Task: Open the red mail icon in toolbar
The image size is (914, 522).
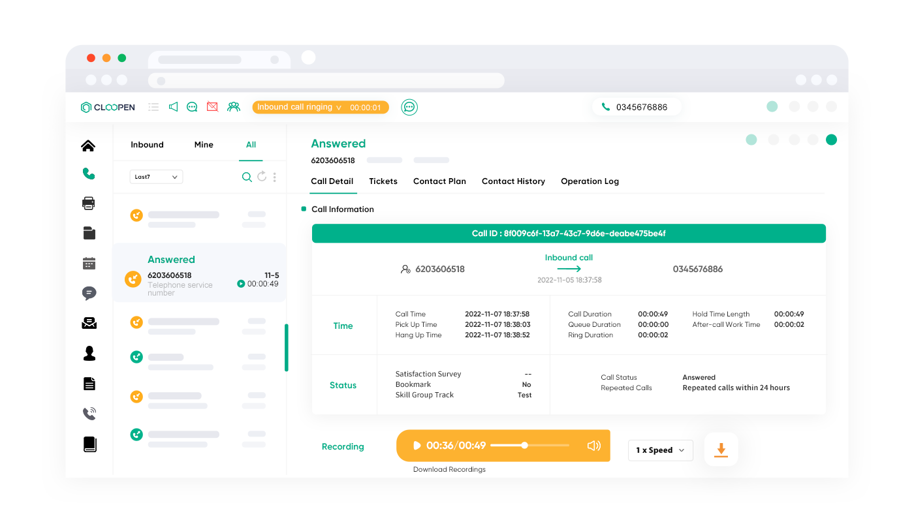Action: pos(212,107)
